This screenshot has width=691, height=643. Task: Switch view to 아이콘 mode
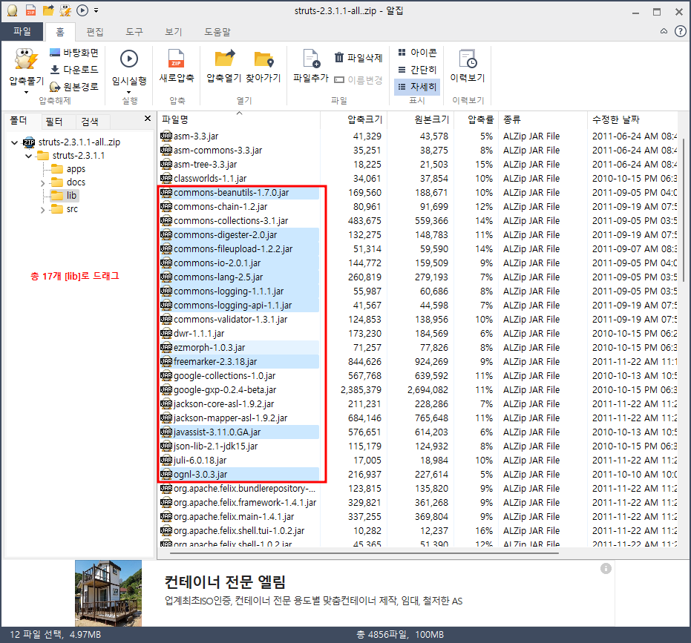click(417, 53)
